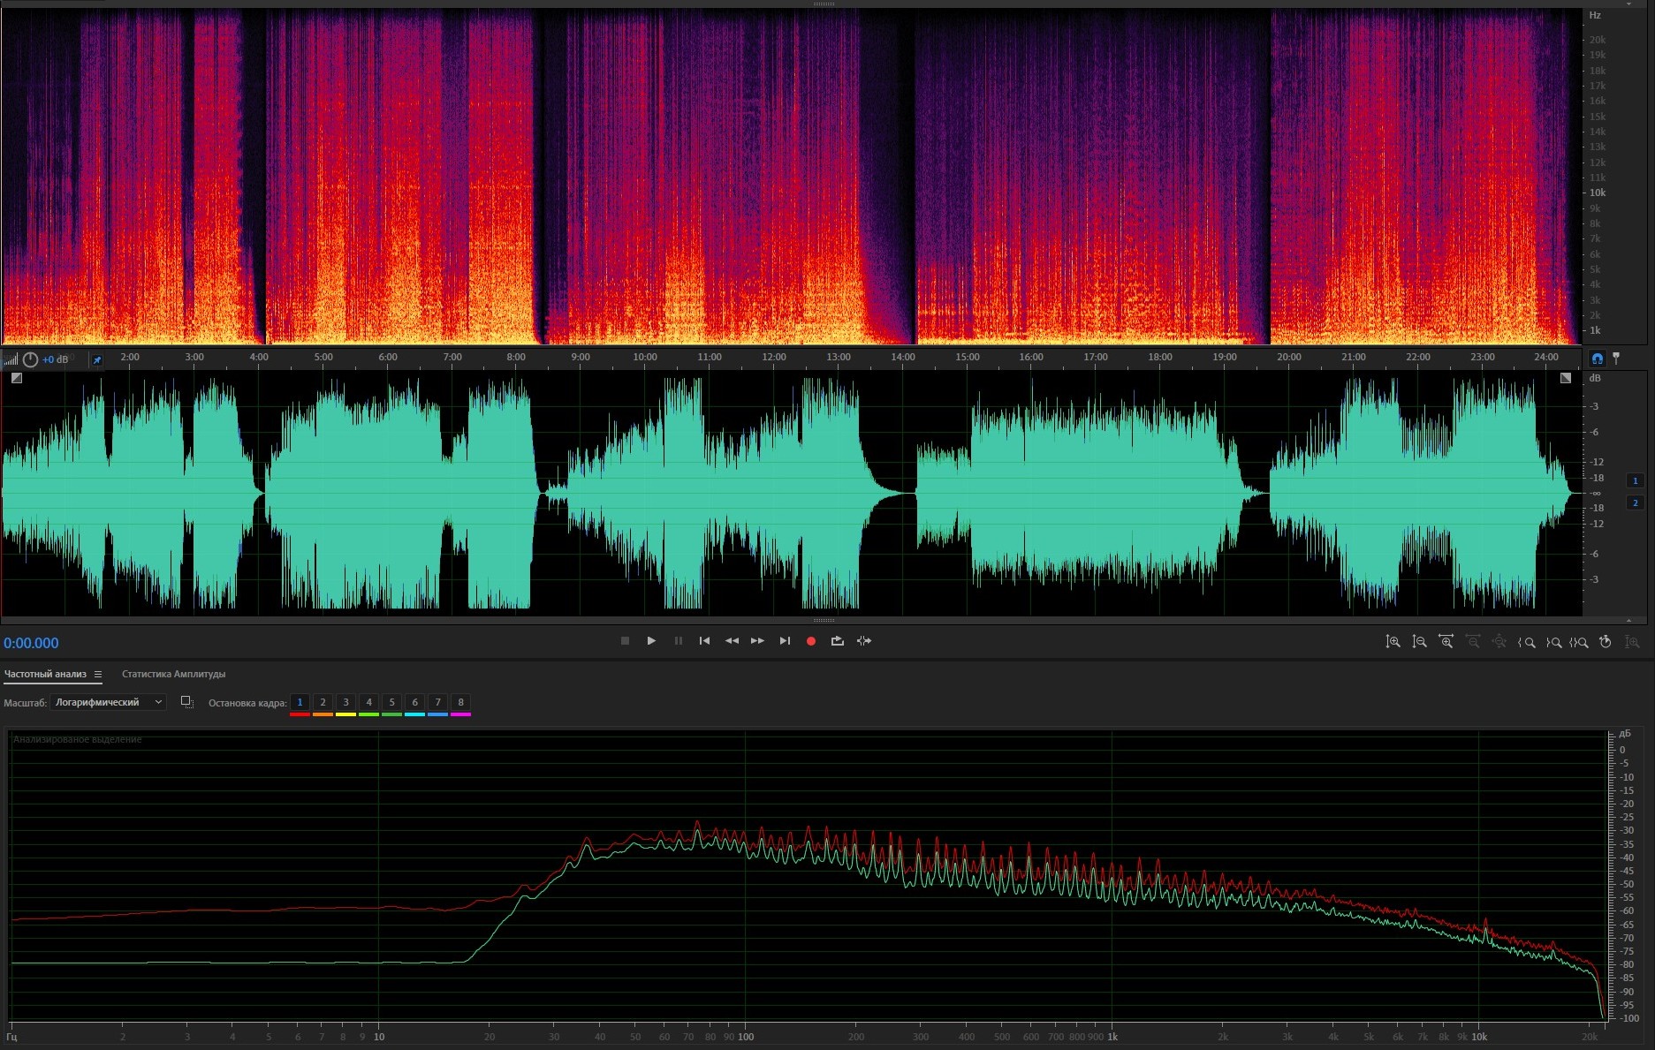
Task: Click the skip selection icon
Action: (x=864, y=641)
